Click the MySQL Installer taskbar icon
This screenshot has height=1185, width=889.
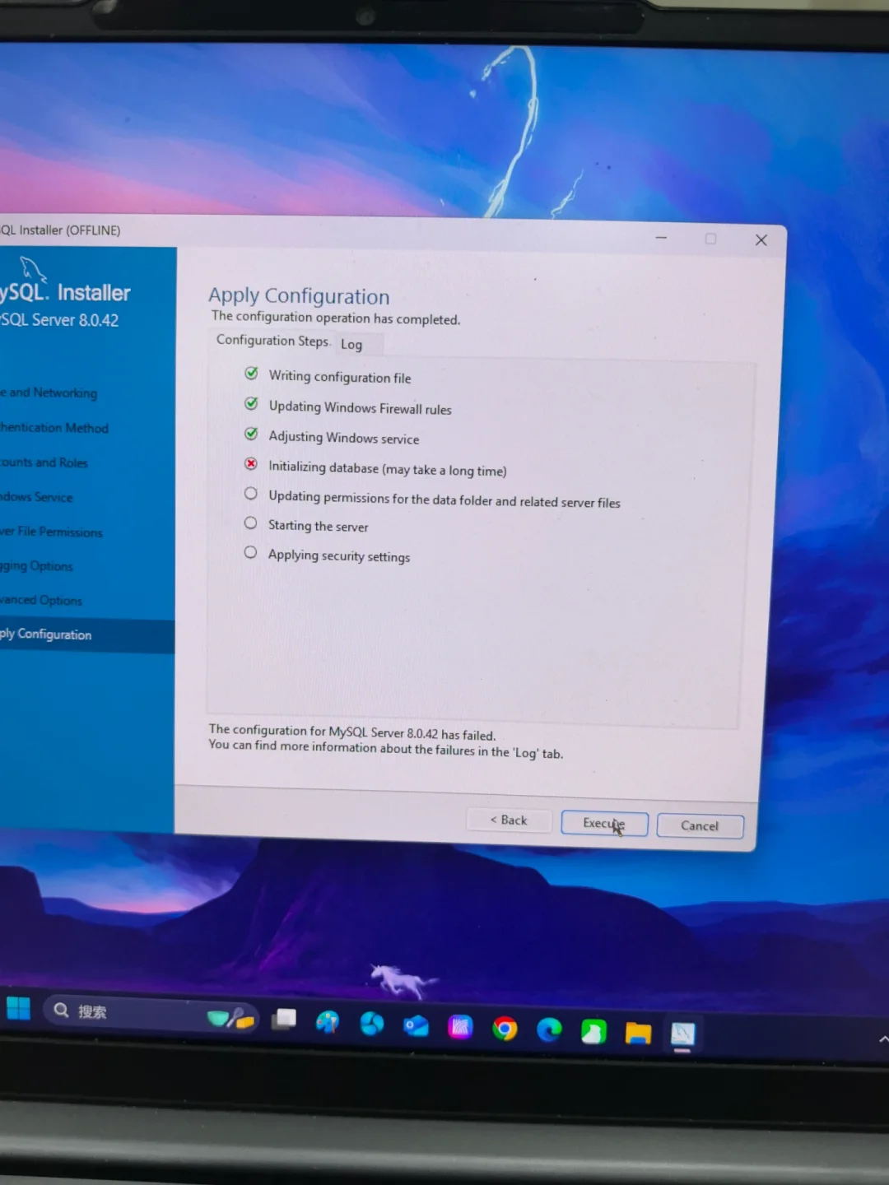pyautogui.click(x=682, y=1034)
